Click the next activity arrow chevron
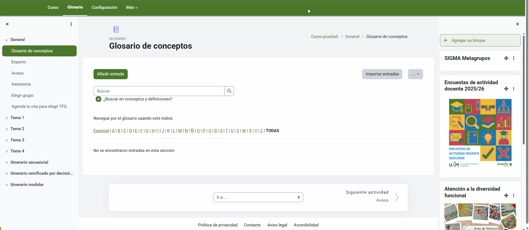 (397, 197)
